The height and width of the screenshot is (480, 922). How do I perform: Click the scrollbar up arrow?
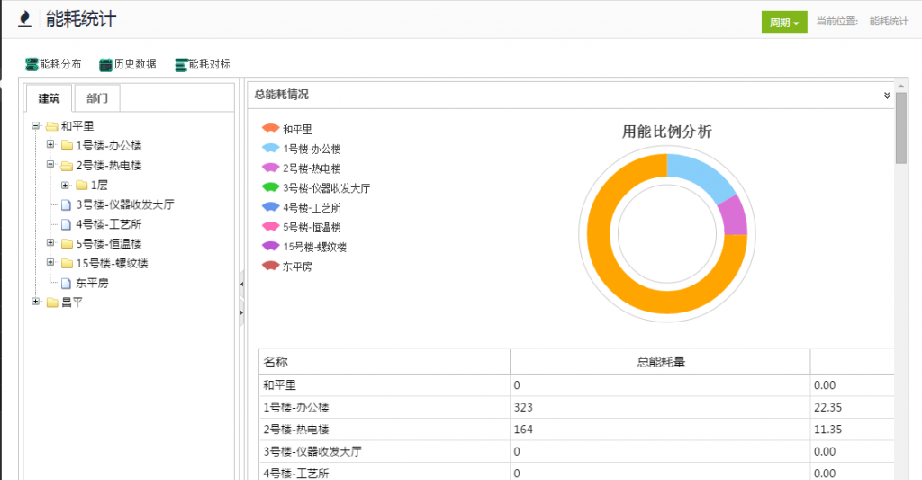900,86
